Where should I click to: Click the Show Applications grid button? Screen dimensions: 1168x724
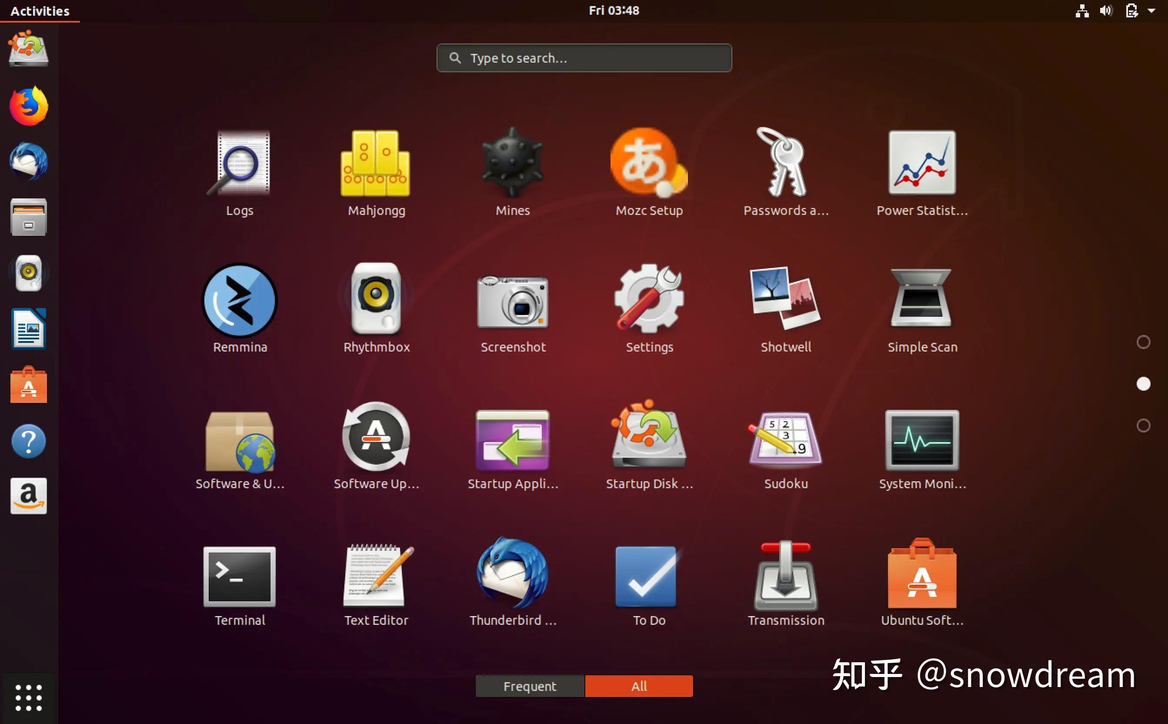29,697
